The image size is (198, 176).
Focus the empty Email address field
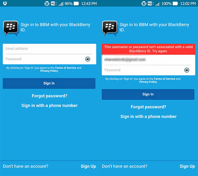point(49,49)
